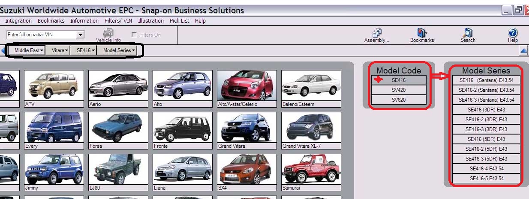
Task: Expand the VIN entry combo box arrow
Action: (x=80, y=35)
